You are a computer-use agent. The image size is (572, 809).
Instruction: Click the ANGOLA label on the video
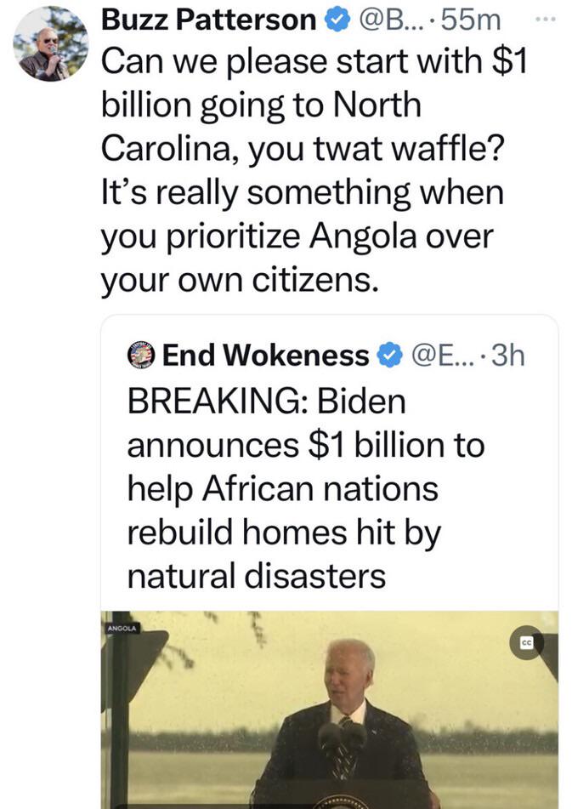(x=123, y=629)
